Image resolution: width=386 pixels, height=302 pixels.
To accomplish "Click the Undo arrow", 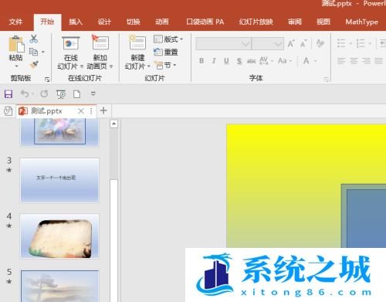I will point(25,94).
